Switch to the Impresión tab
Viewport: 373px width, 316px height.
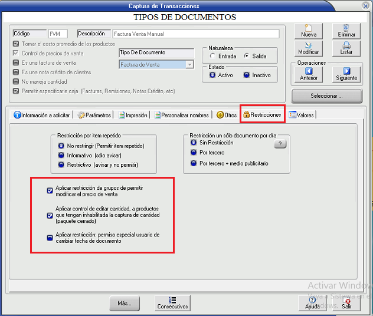click(x=133, y=115)
